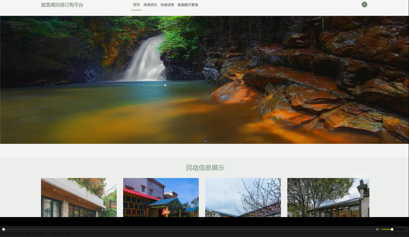Click the underlined active 首页 link
409x237 pixels.
136,5
